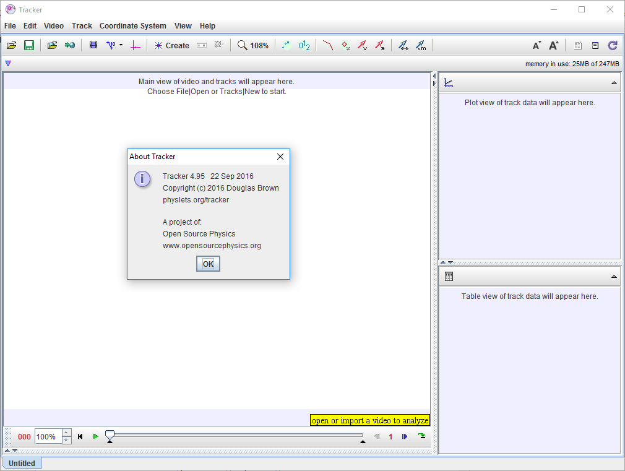Screen dimensions: 625x471
Task: Click the info icon in About dialog
Action: point(142,179)
